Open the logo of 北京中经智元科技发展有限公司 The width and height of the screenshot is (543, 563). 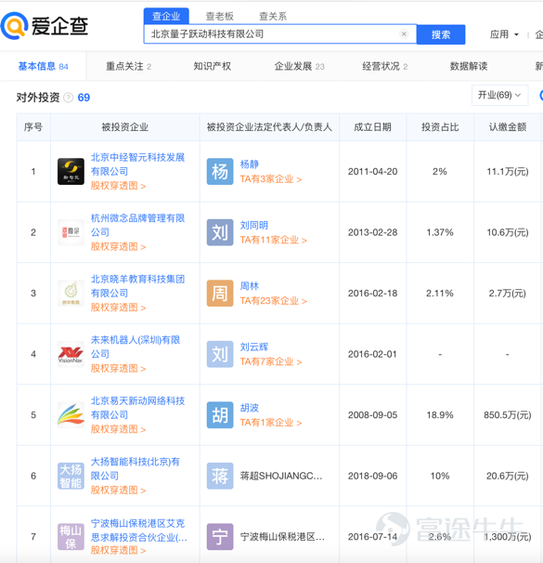(x=71, y=172)
